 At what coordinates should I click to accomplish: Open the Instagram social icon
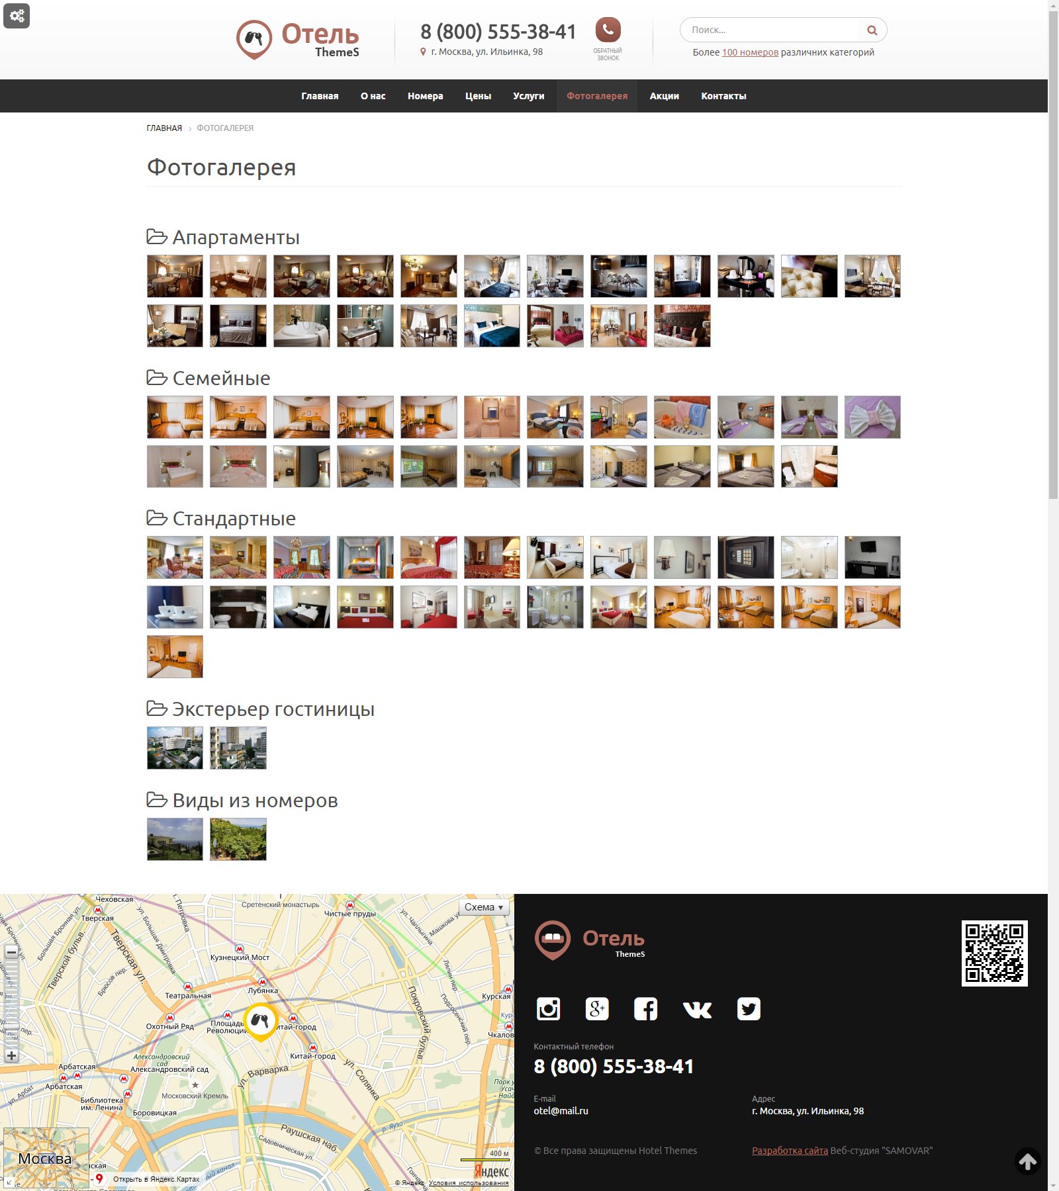(x=548, y=1009)
